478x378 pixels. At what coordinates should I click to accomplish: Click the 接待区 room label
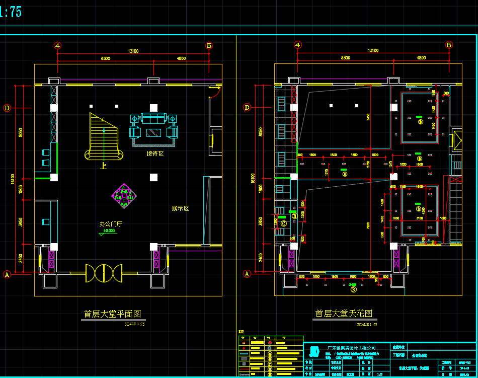point(155,154)
